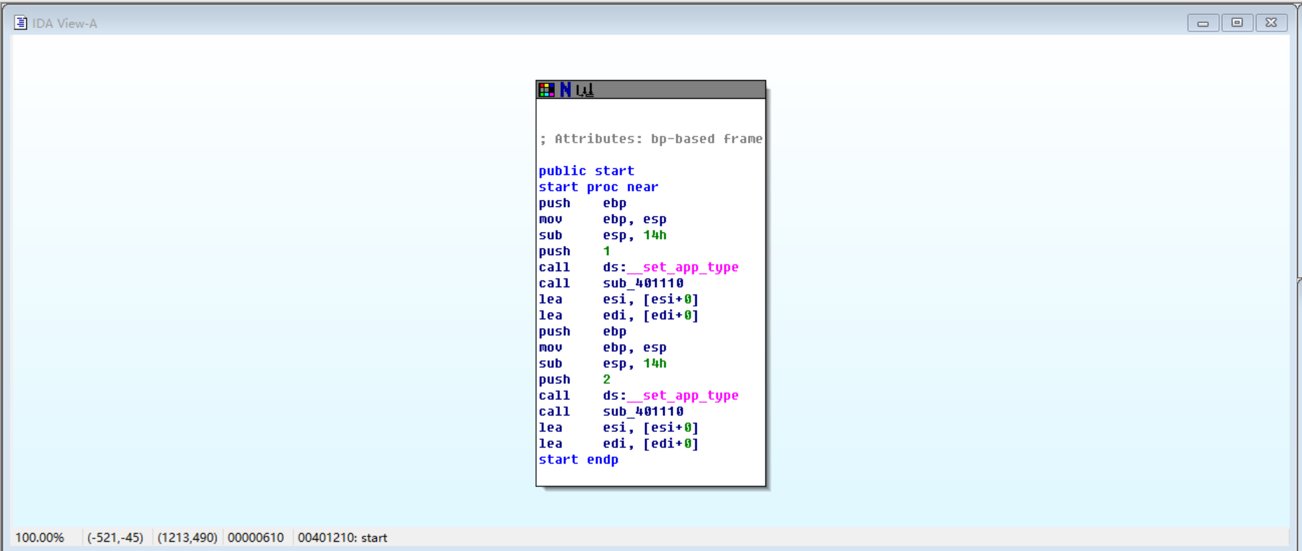Viewport: 1302px width, 551px height.
Task: Click the '00401210: start' status entry
Action: coord(342,538)
